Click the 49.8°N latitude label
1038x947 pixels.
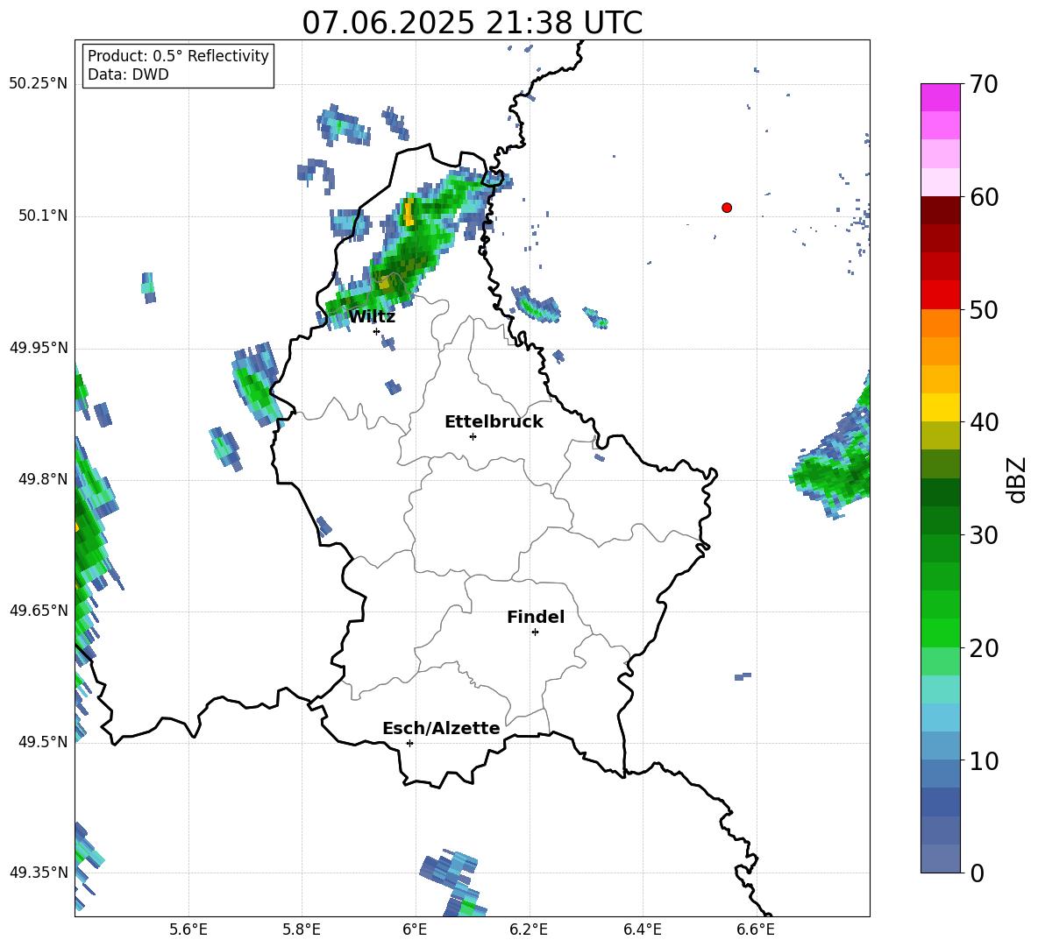[x=43, y=479]
